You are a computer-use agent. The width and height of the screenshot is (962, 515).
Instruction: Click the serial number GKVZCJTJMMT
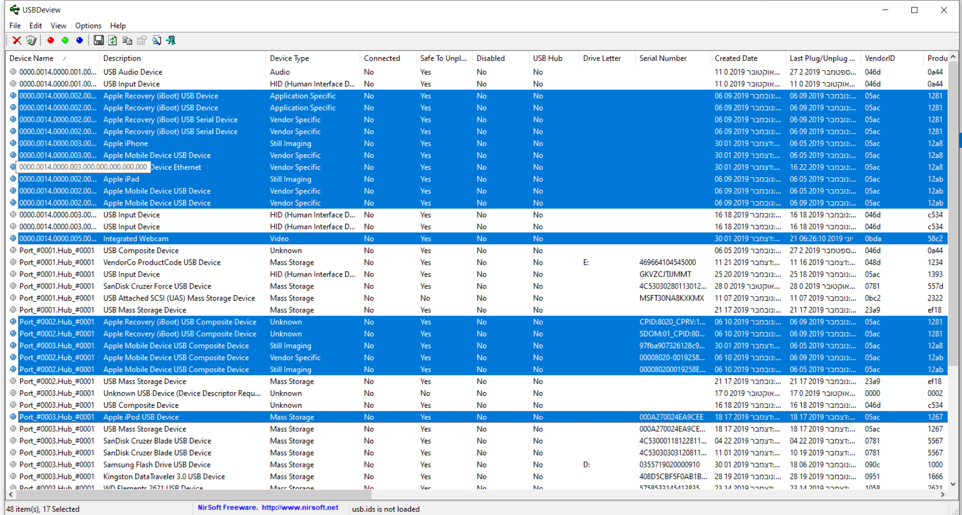coord(665,275)
